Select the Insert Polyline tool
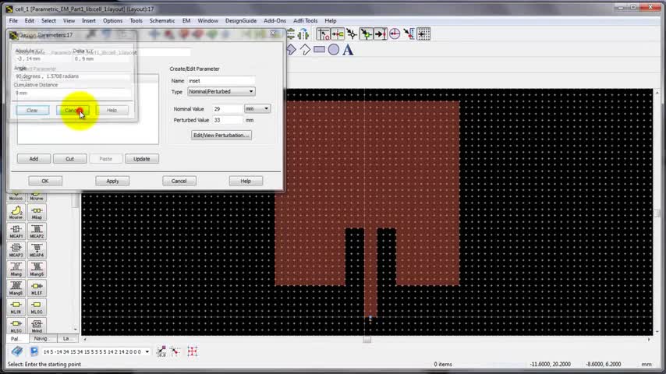Screen dimensions: 666x374 [305, 50]
